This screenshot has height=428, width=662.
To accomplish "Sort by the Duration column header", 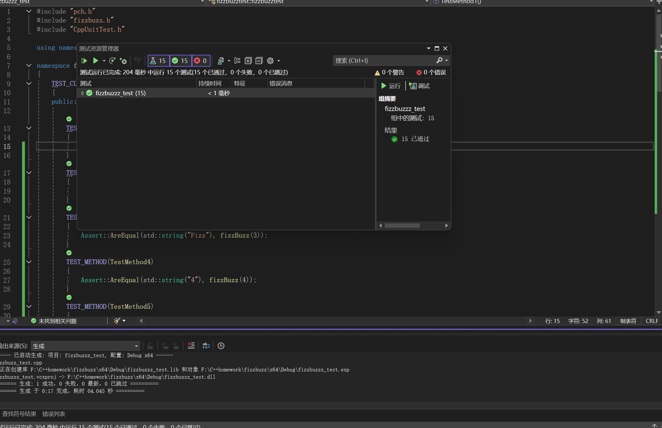I will pos(214,83).
